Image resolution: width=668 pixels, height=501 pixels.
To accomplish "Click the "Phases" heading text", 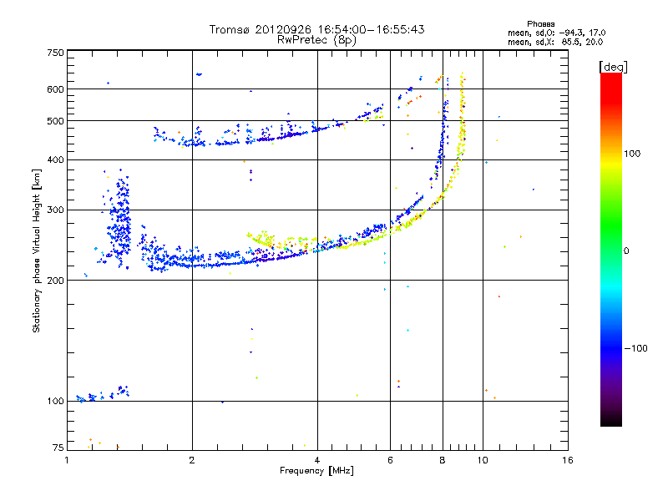I will click(540, 24).
